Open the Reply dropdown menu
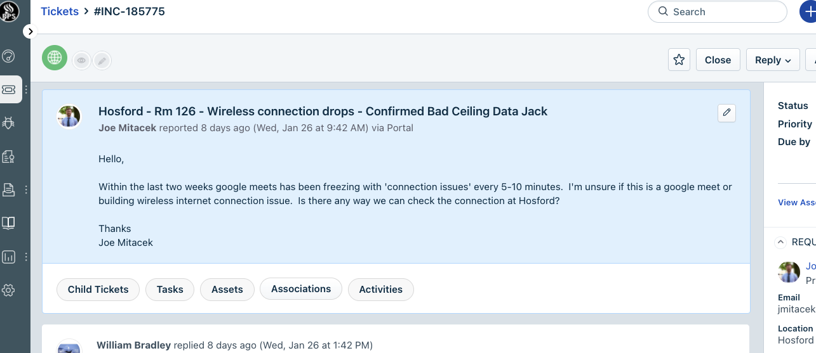 point(772,60)
